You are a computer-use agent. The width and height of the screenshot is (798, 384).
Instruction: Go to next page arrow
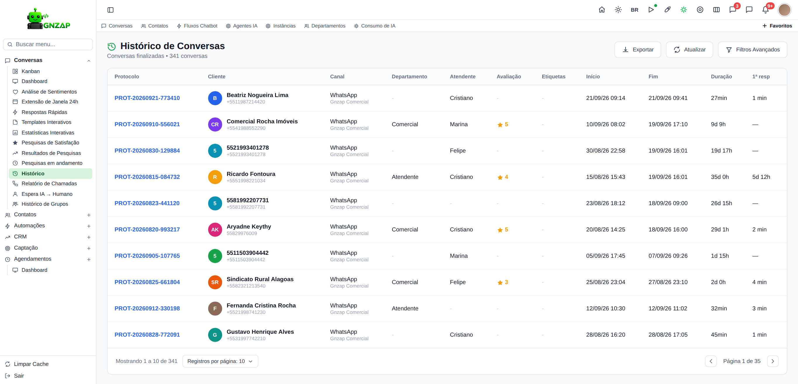(773, 361)
